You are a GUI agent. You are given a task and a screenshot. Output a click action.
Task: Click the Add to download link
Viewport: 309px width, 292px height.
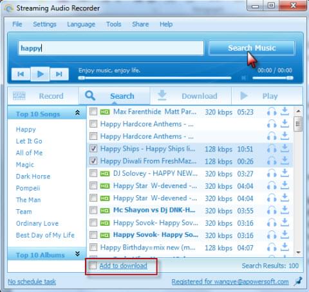tap(123, 266)
